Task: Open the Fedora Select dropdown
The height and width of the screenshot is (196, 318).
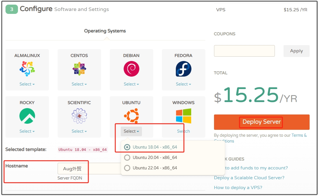Action: 184,84
